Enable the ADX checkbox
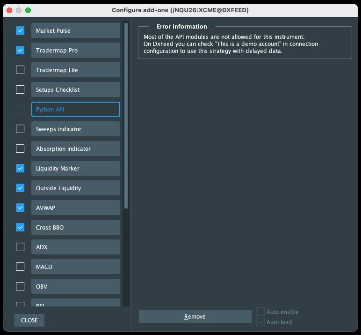 [20, 247]
